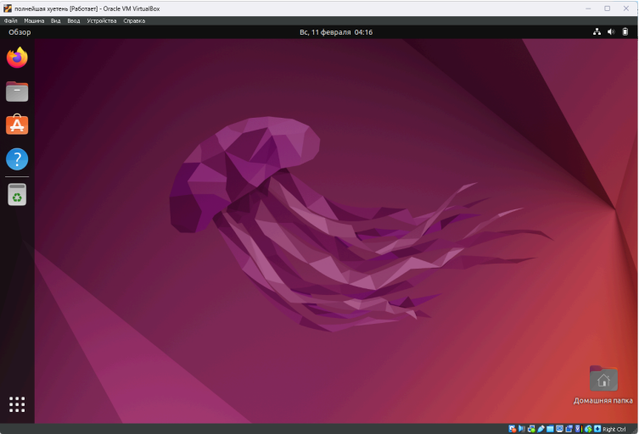The width and height of the screenshot is (639, 434).
Task: Open the Обзор activities overview
Action: 20,32
